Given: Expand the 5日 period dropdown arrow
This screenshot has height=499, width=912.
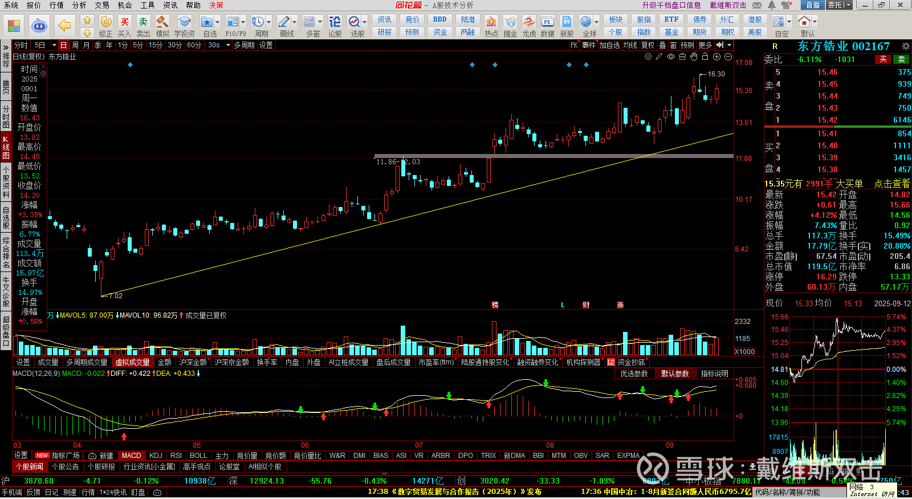Looking at the screenshot, I should point(54,45).
